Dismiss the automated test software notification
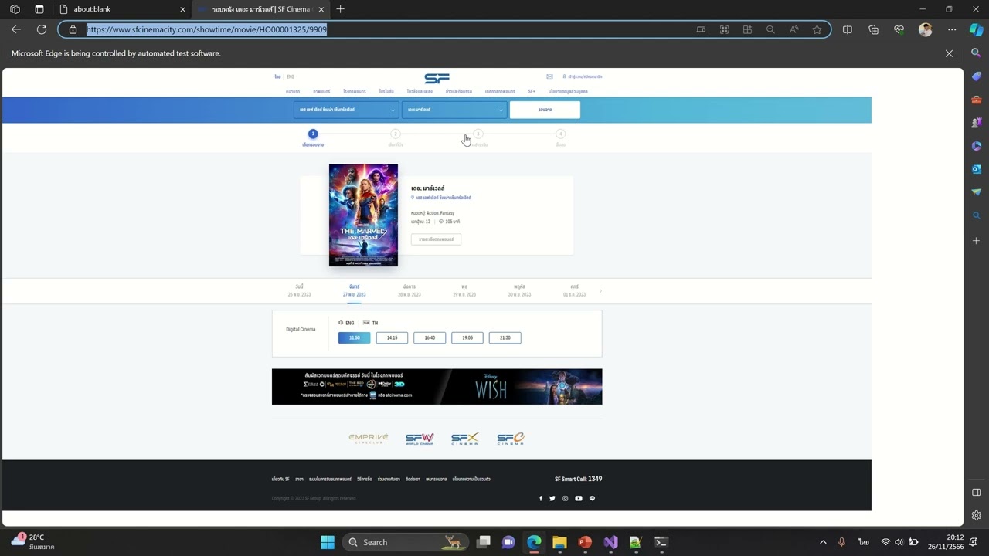The image size is (989, 556). [x=949, y=53]
